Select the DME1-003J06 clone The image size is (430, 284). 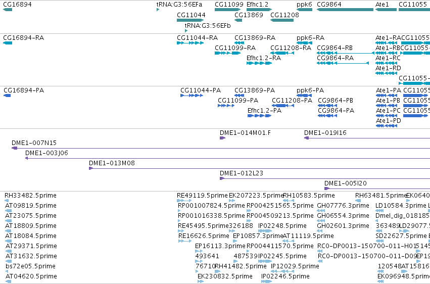tap(227, 158)
